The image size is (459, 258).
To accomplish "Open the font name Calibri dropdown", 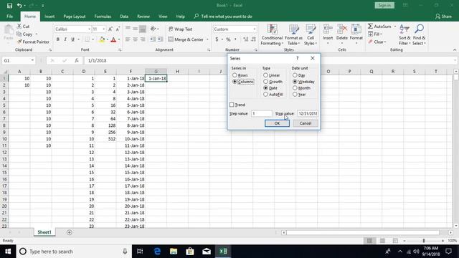I will 89,29.
